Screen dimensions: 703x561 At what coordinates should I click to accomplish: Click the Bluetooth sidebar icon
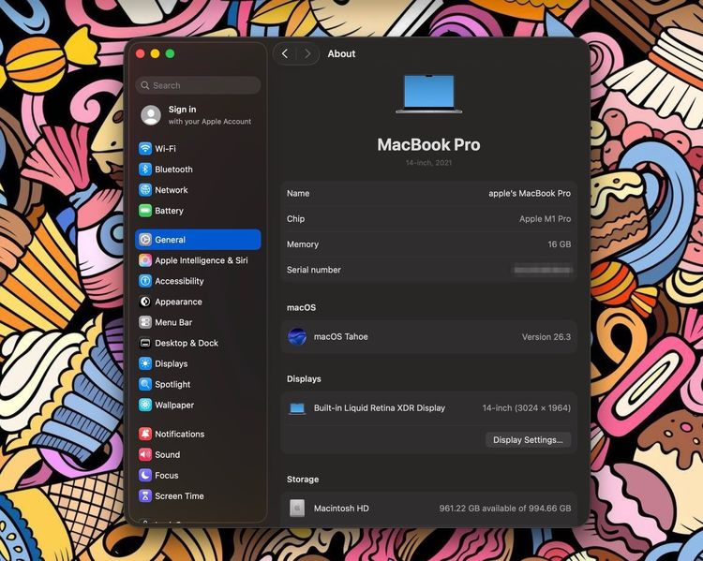point(144,169)
